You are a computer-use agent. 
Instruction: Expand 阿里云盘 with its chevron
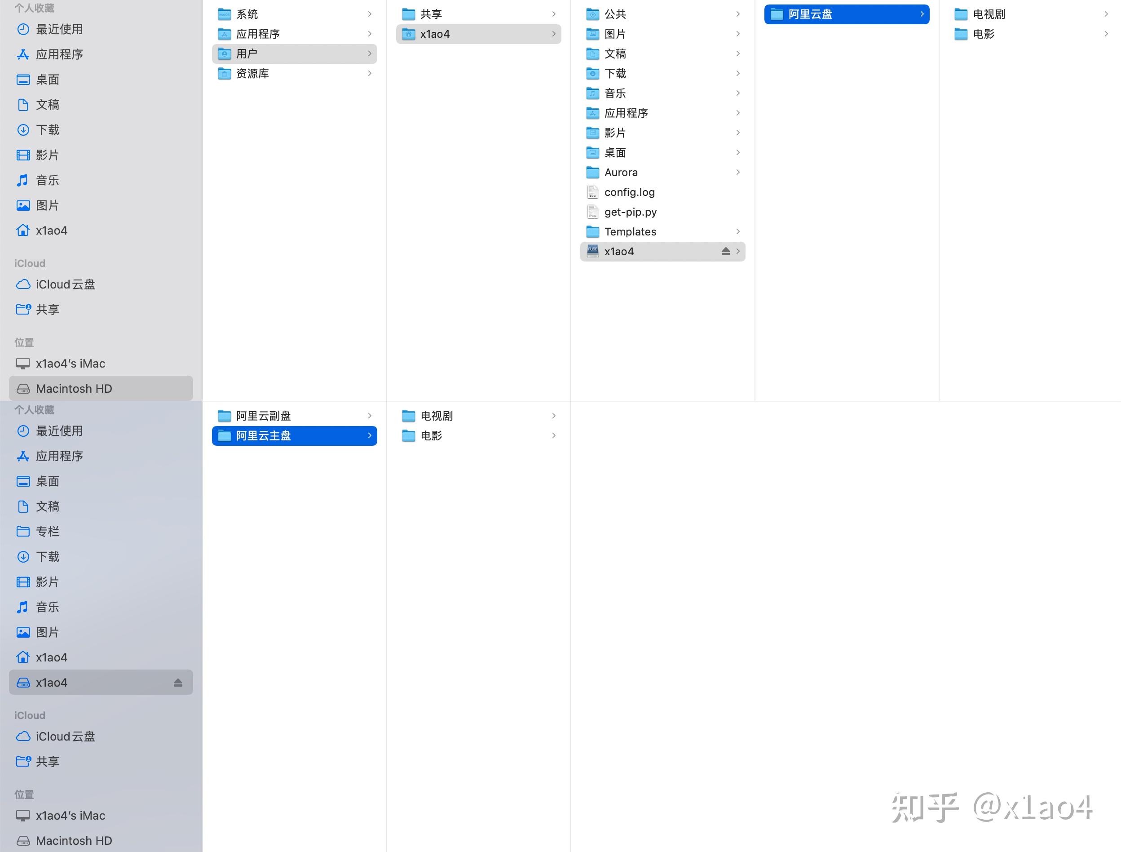pyautogui.click(x=922, y=14)
